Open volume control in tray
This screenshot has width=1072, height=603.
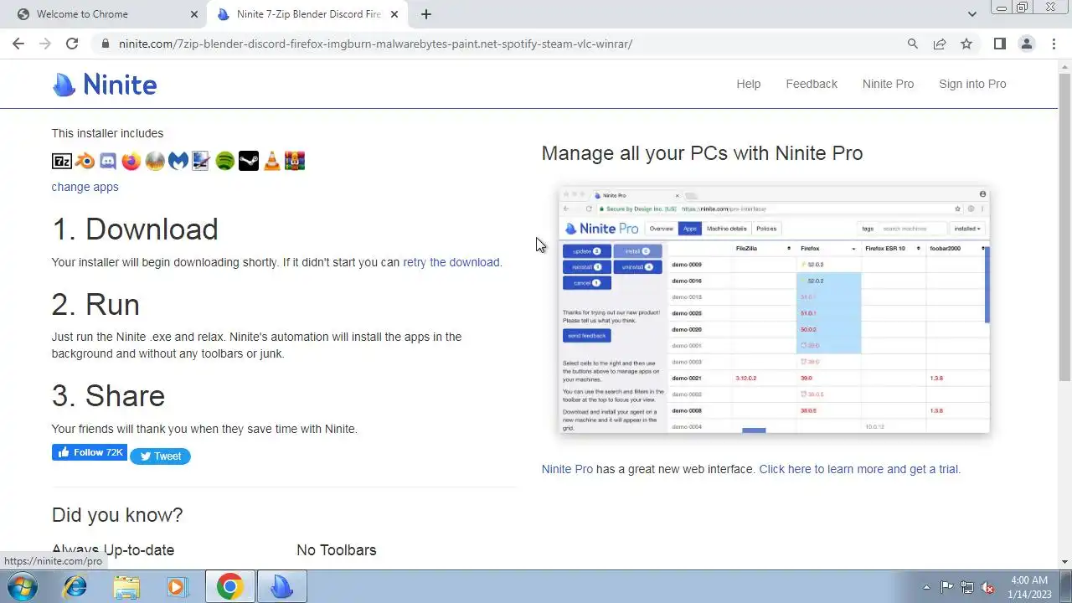click(987, 587)
